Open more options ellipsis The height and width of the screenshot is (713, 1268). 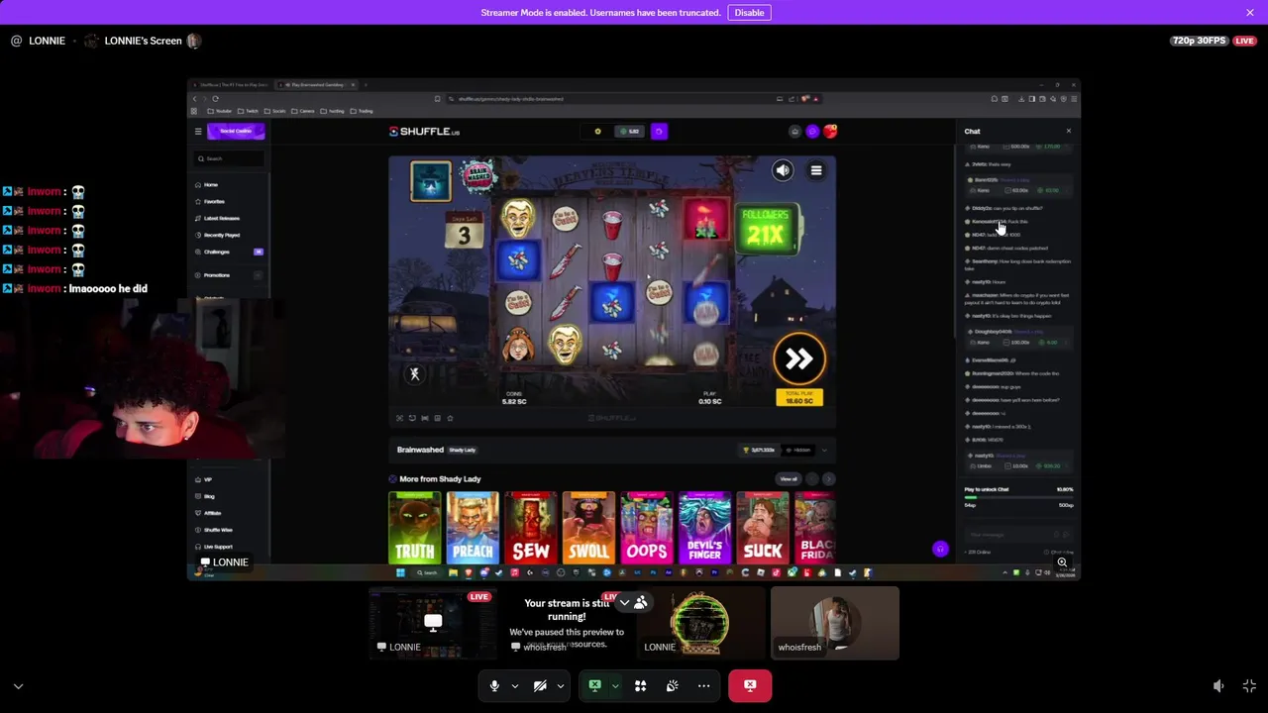703,685
